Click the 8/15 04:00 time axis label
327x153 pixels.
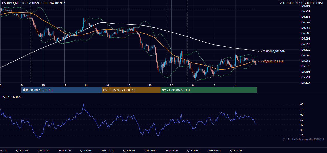pos(236,150)
